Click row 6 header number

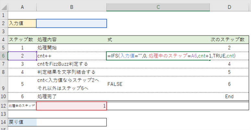pos(4,56)
